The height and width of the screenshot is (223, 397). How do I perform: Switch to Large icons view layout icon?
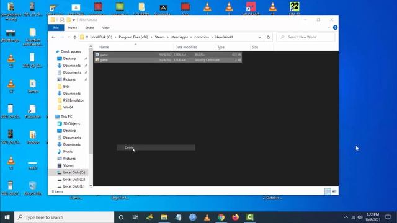tap(334, 191)
